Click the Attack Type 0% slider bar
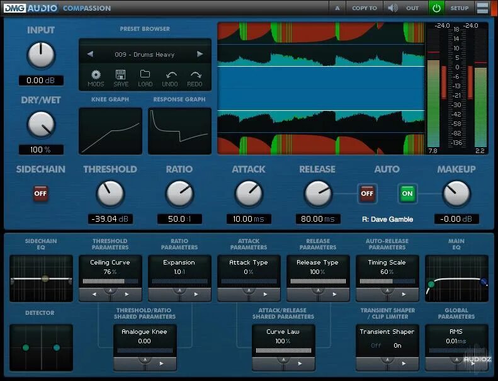 pos(249,281)
